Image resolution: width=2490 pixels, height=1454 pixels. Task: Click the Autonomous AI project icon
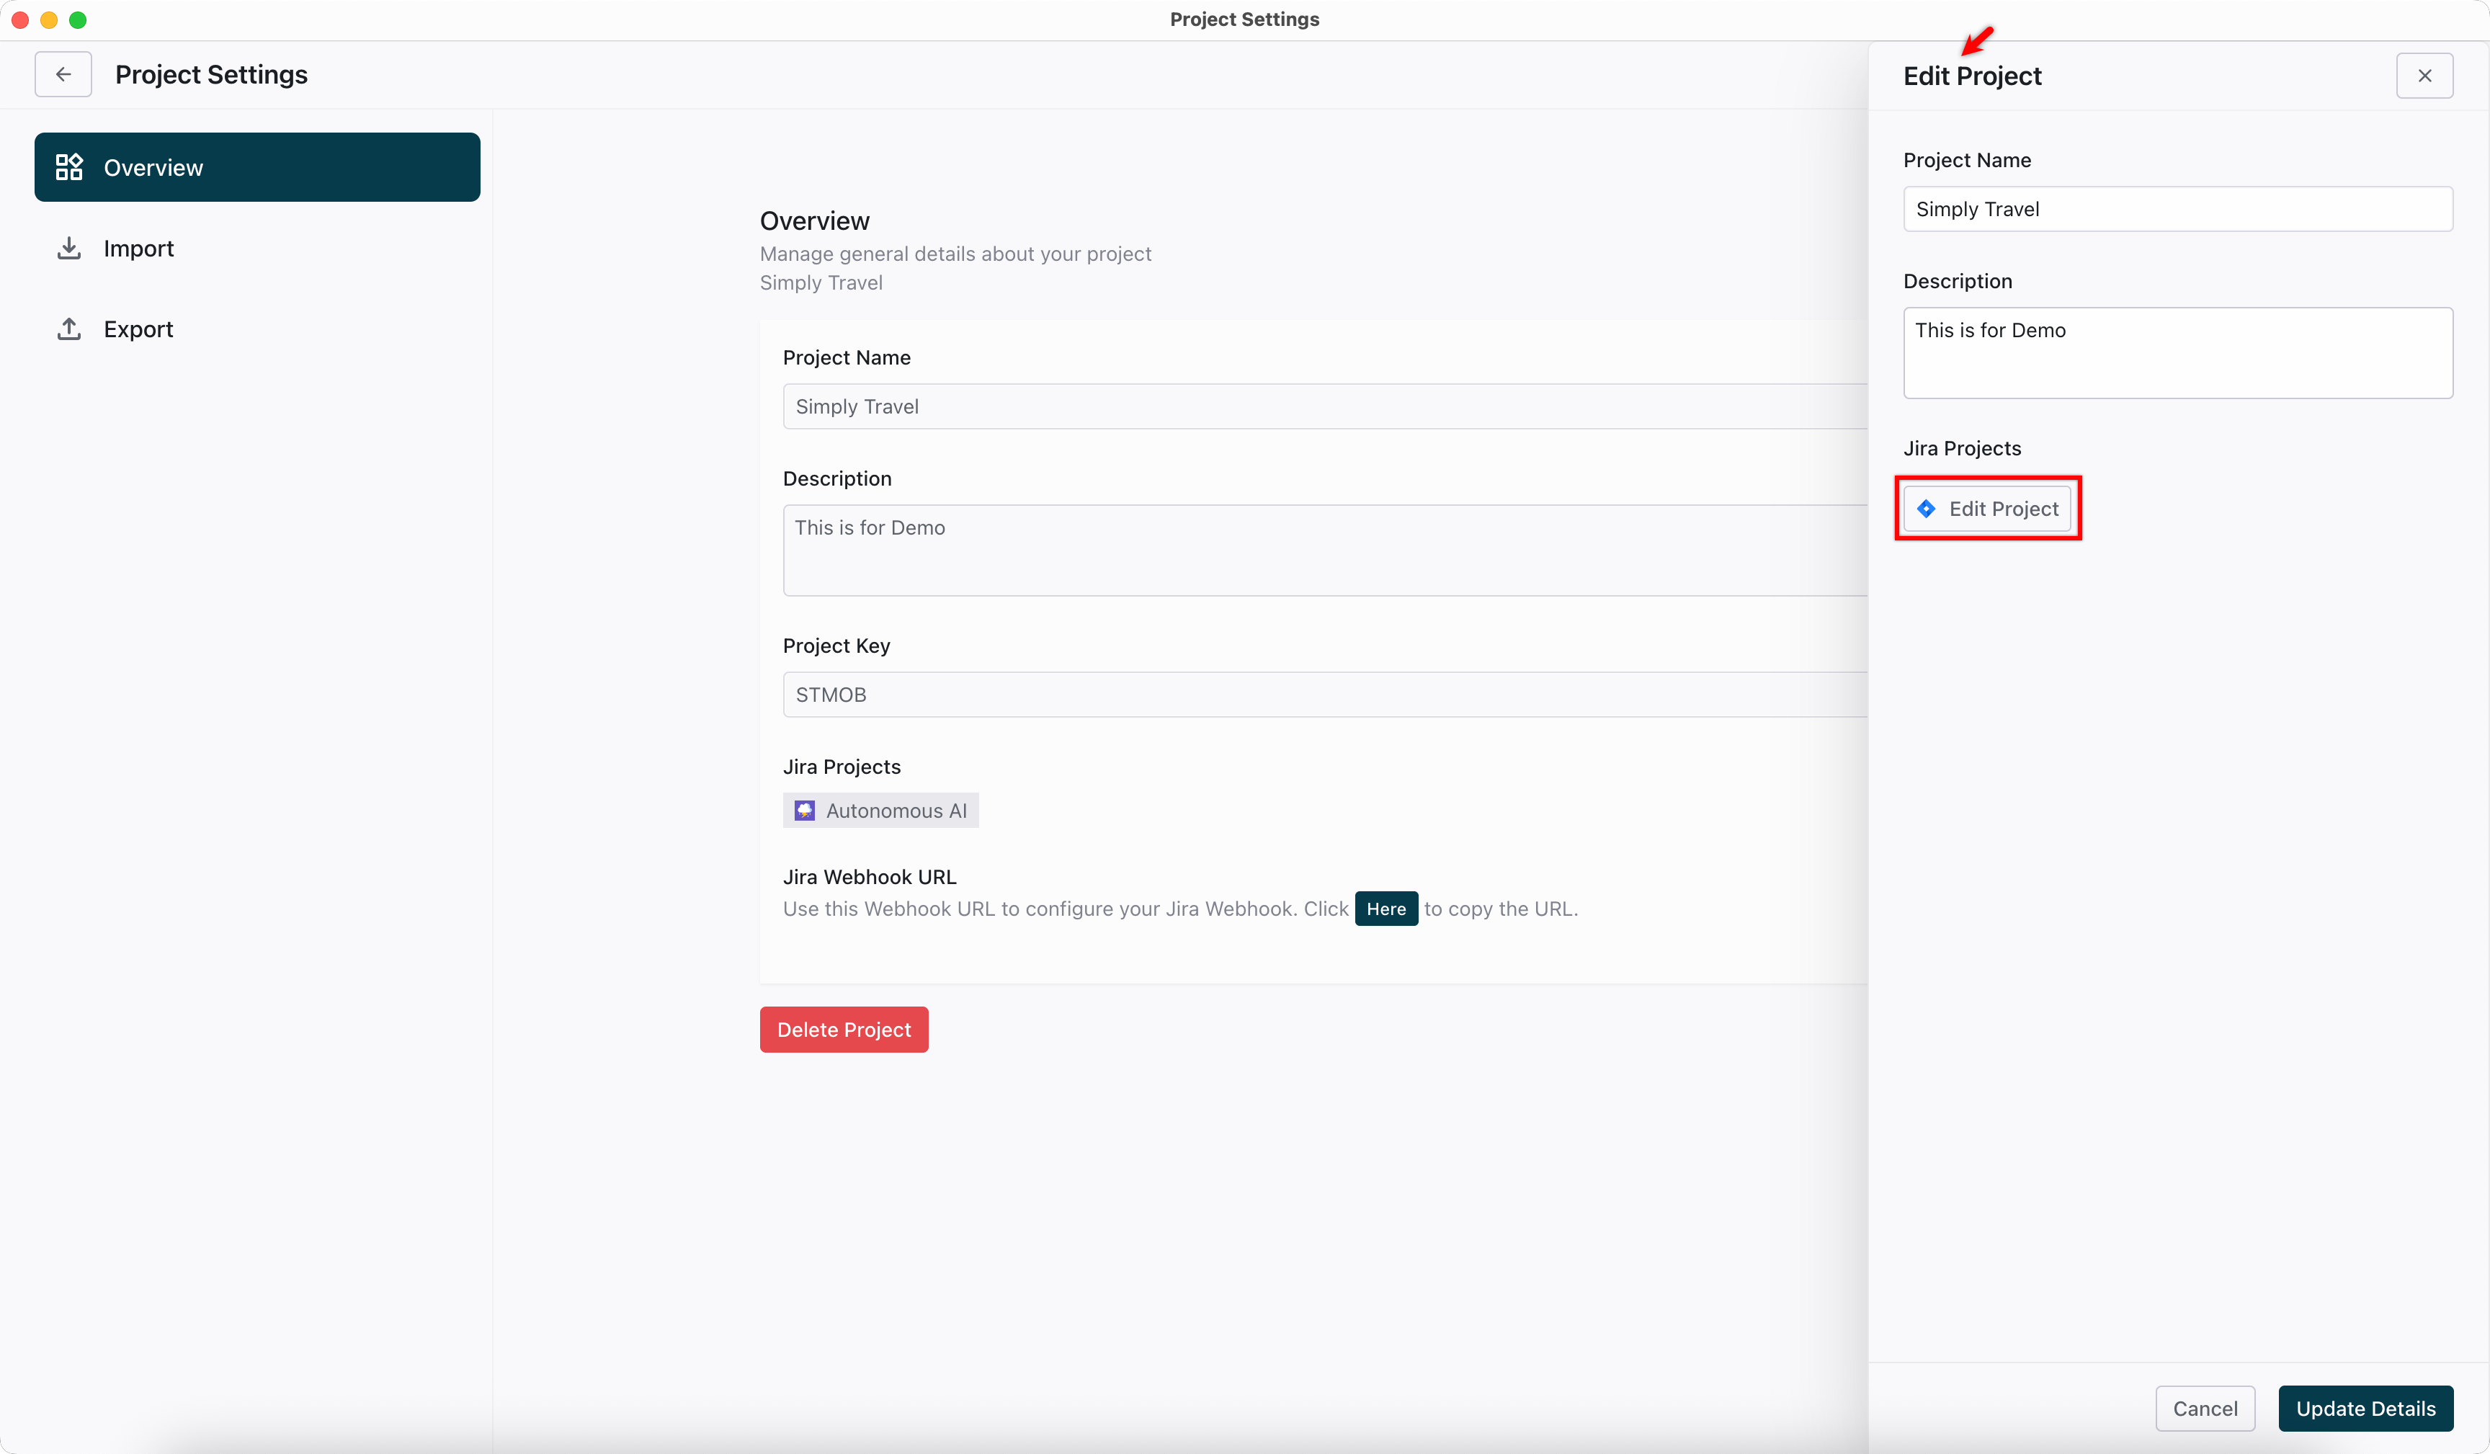(804, 811)
